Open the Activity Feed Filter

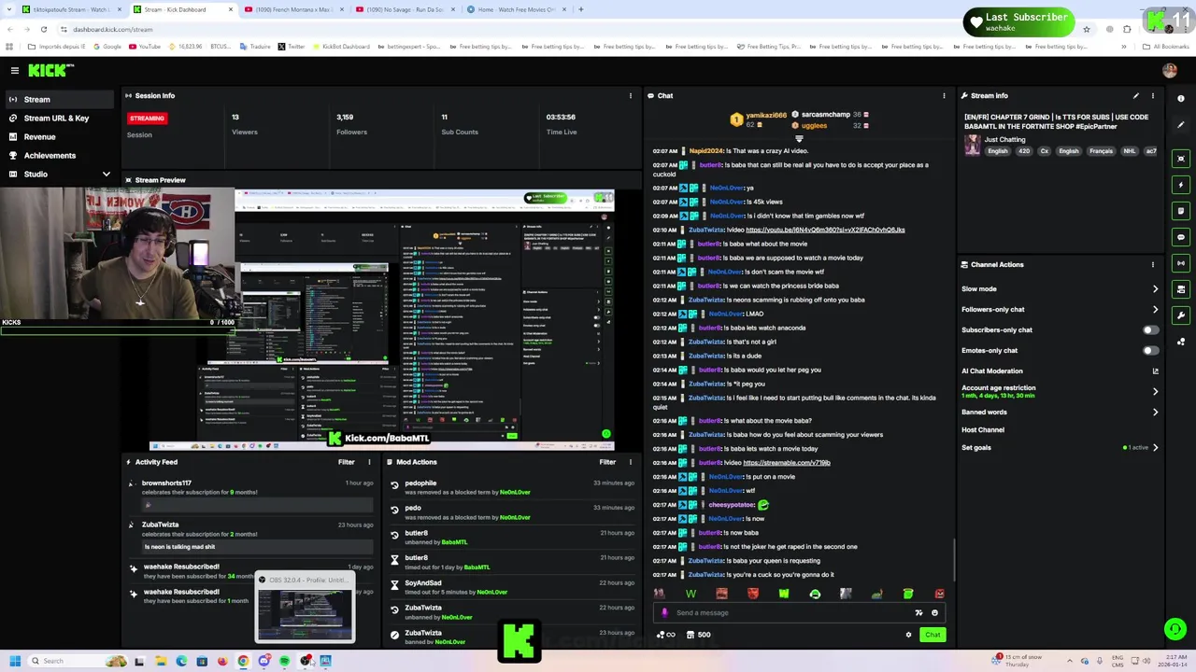tap(346, 462)
